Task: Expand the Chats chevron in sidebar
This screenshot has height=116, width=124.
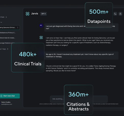Action: pyautogui.click(x=6, y=17)
